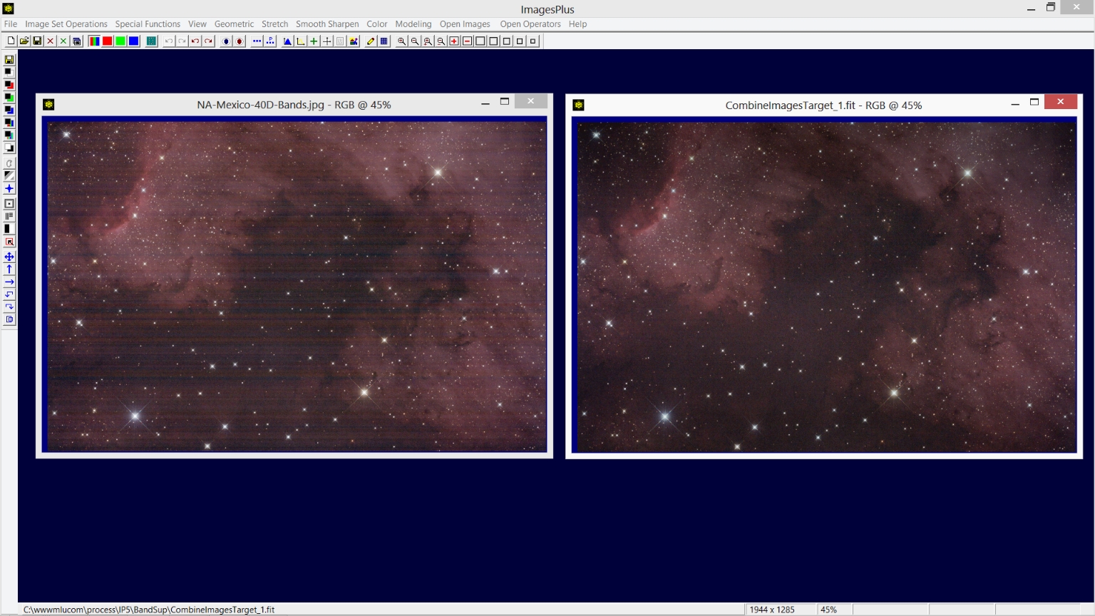Click 1944 x 1285 dimensions in status bar
The width and height of the screenshot is (1095, 616).
pyautogui.click(x=772, y=610)
